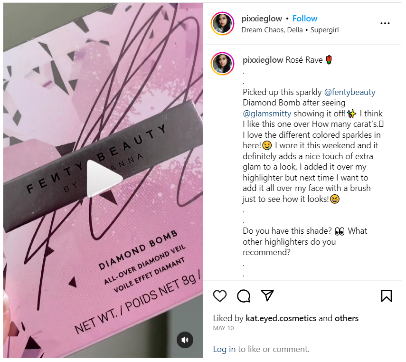View others who liked the post

(x=347, y=318)
